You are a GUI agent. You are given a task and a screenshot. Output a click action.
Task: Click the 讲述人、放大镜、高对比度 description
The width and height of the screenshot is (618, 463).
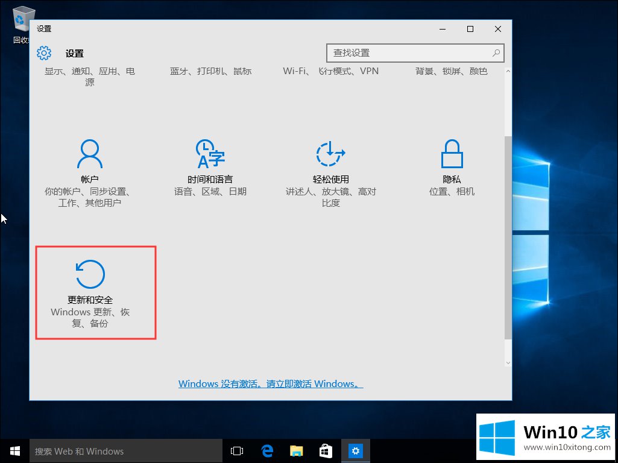pyautogui.click(x=330, y=197)
